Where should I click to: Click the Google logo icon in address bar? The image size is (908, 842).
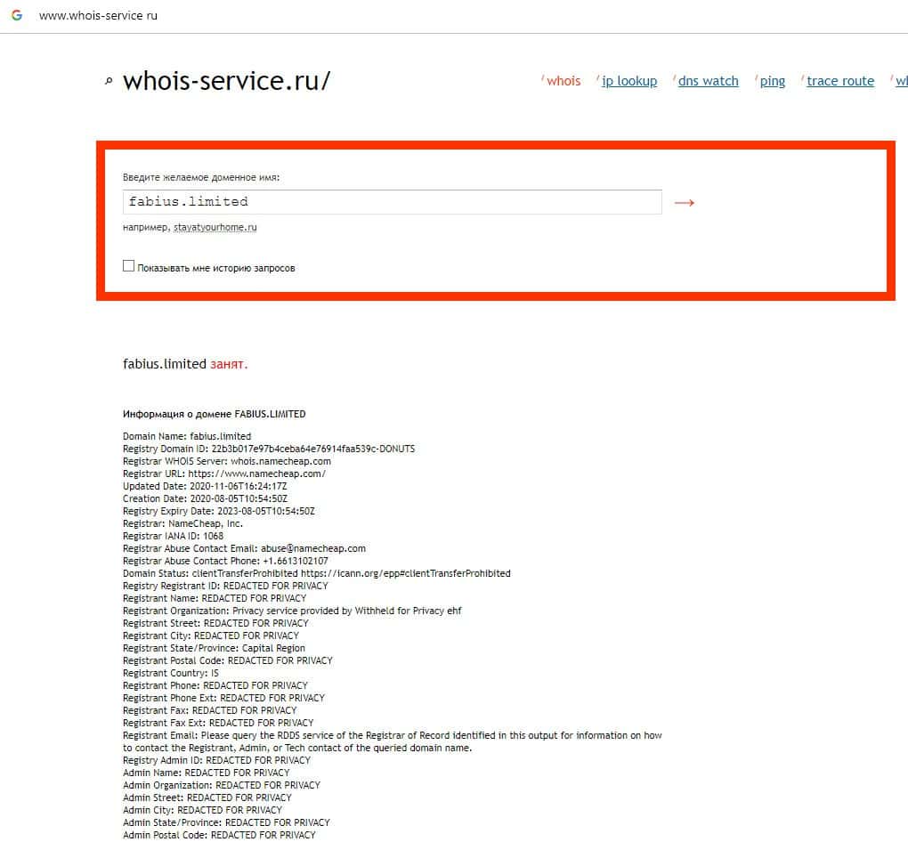point(17,15)
